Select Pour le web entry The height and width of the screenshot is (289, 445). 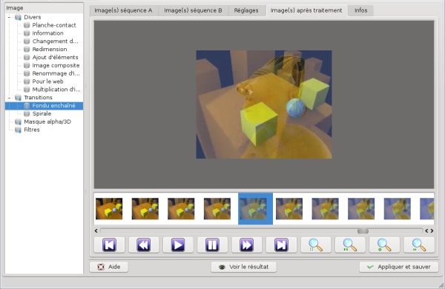coord(47,82)
